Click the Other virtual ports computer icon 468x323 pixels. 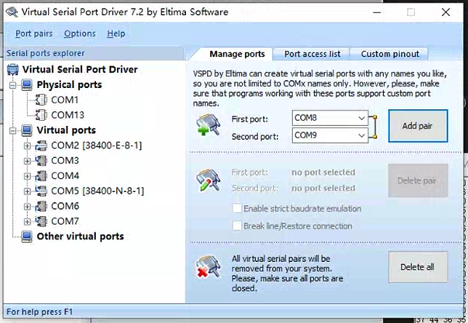coord(27,236)
